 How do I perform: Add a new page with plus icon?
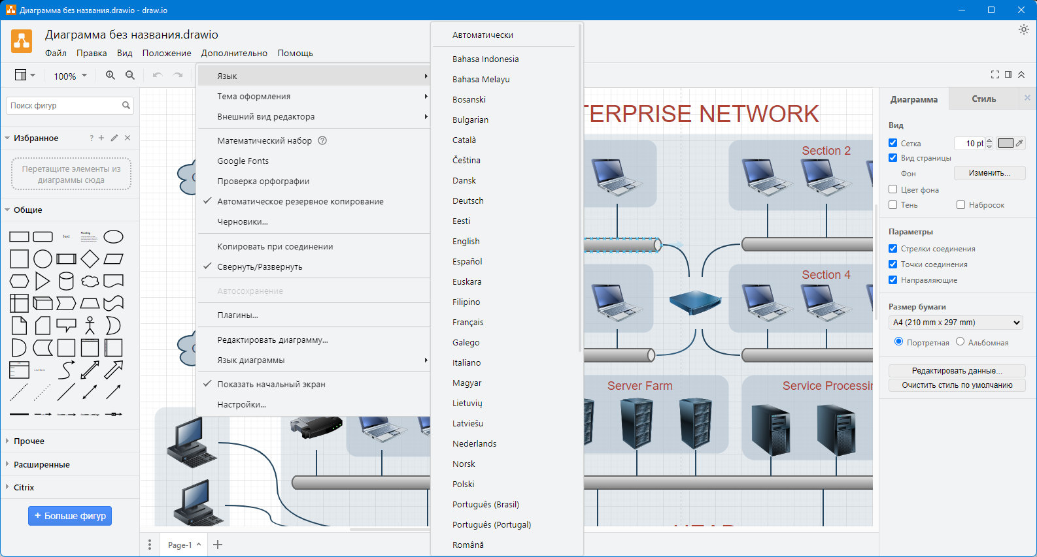[x=218, y=545]
